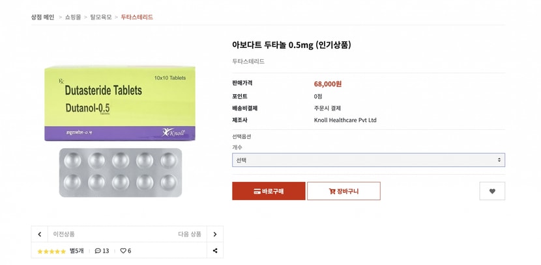Add to cart with 장바구니 button
This screenshot has width=541, height=265.
pos(344,191)
